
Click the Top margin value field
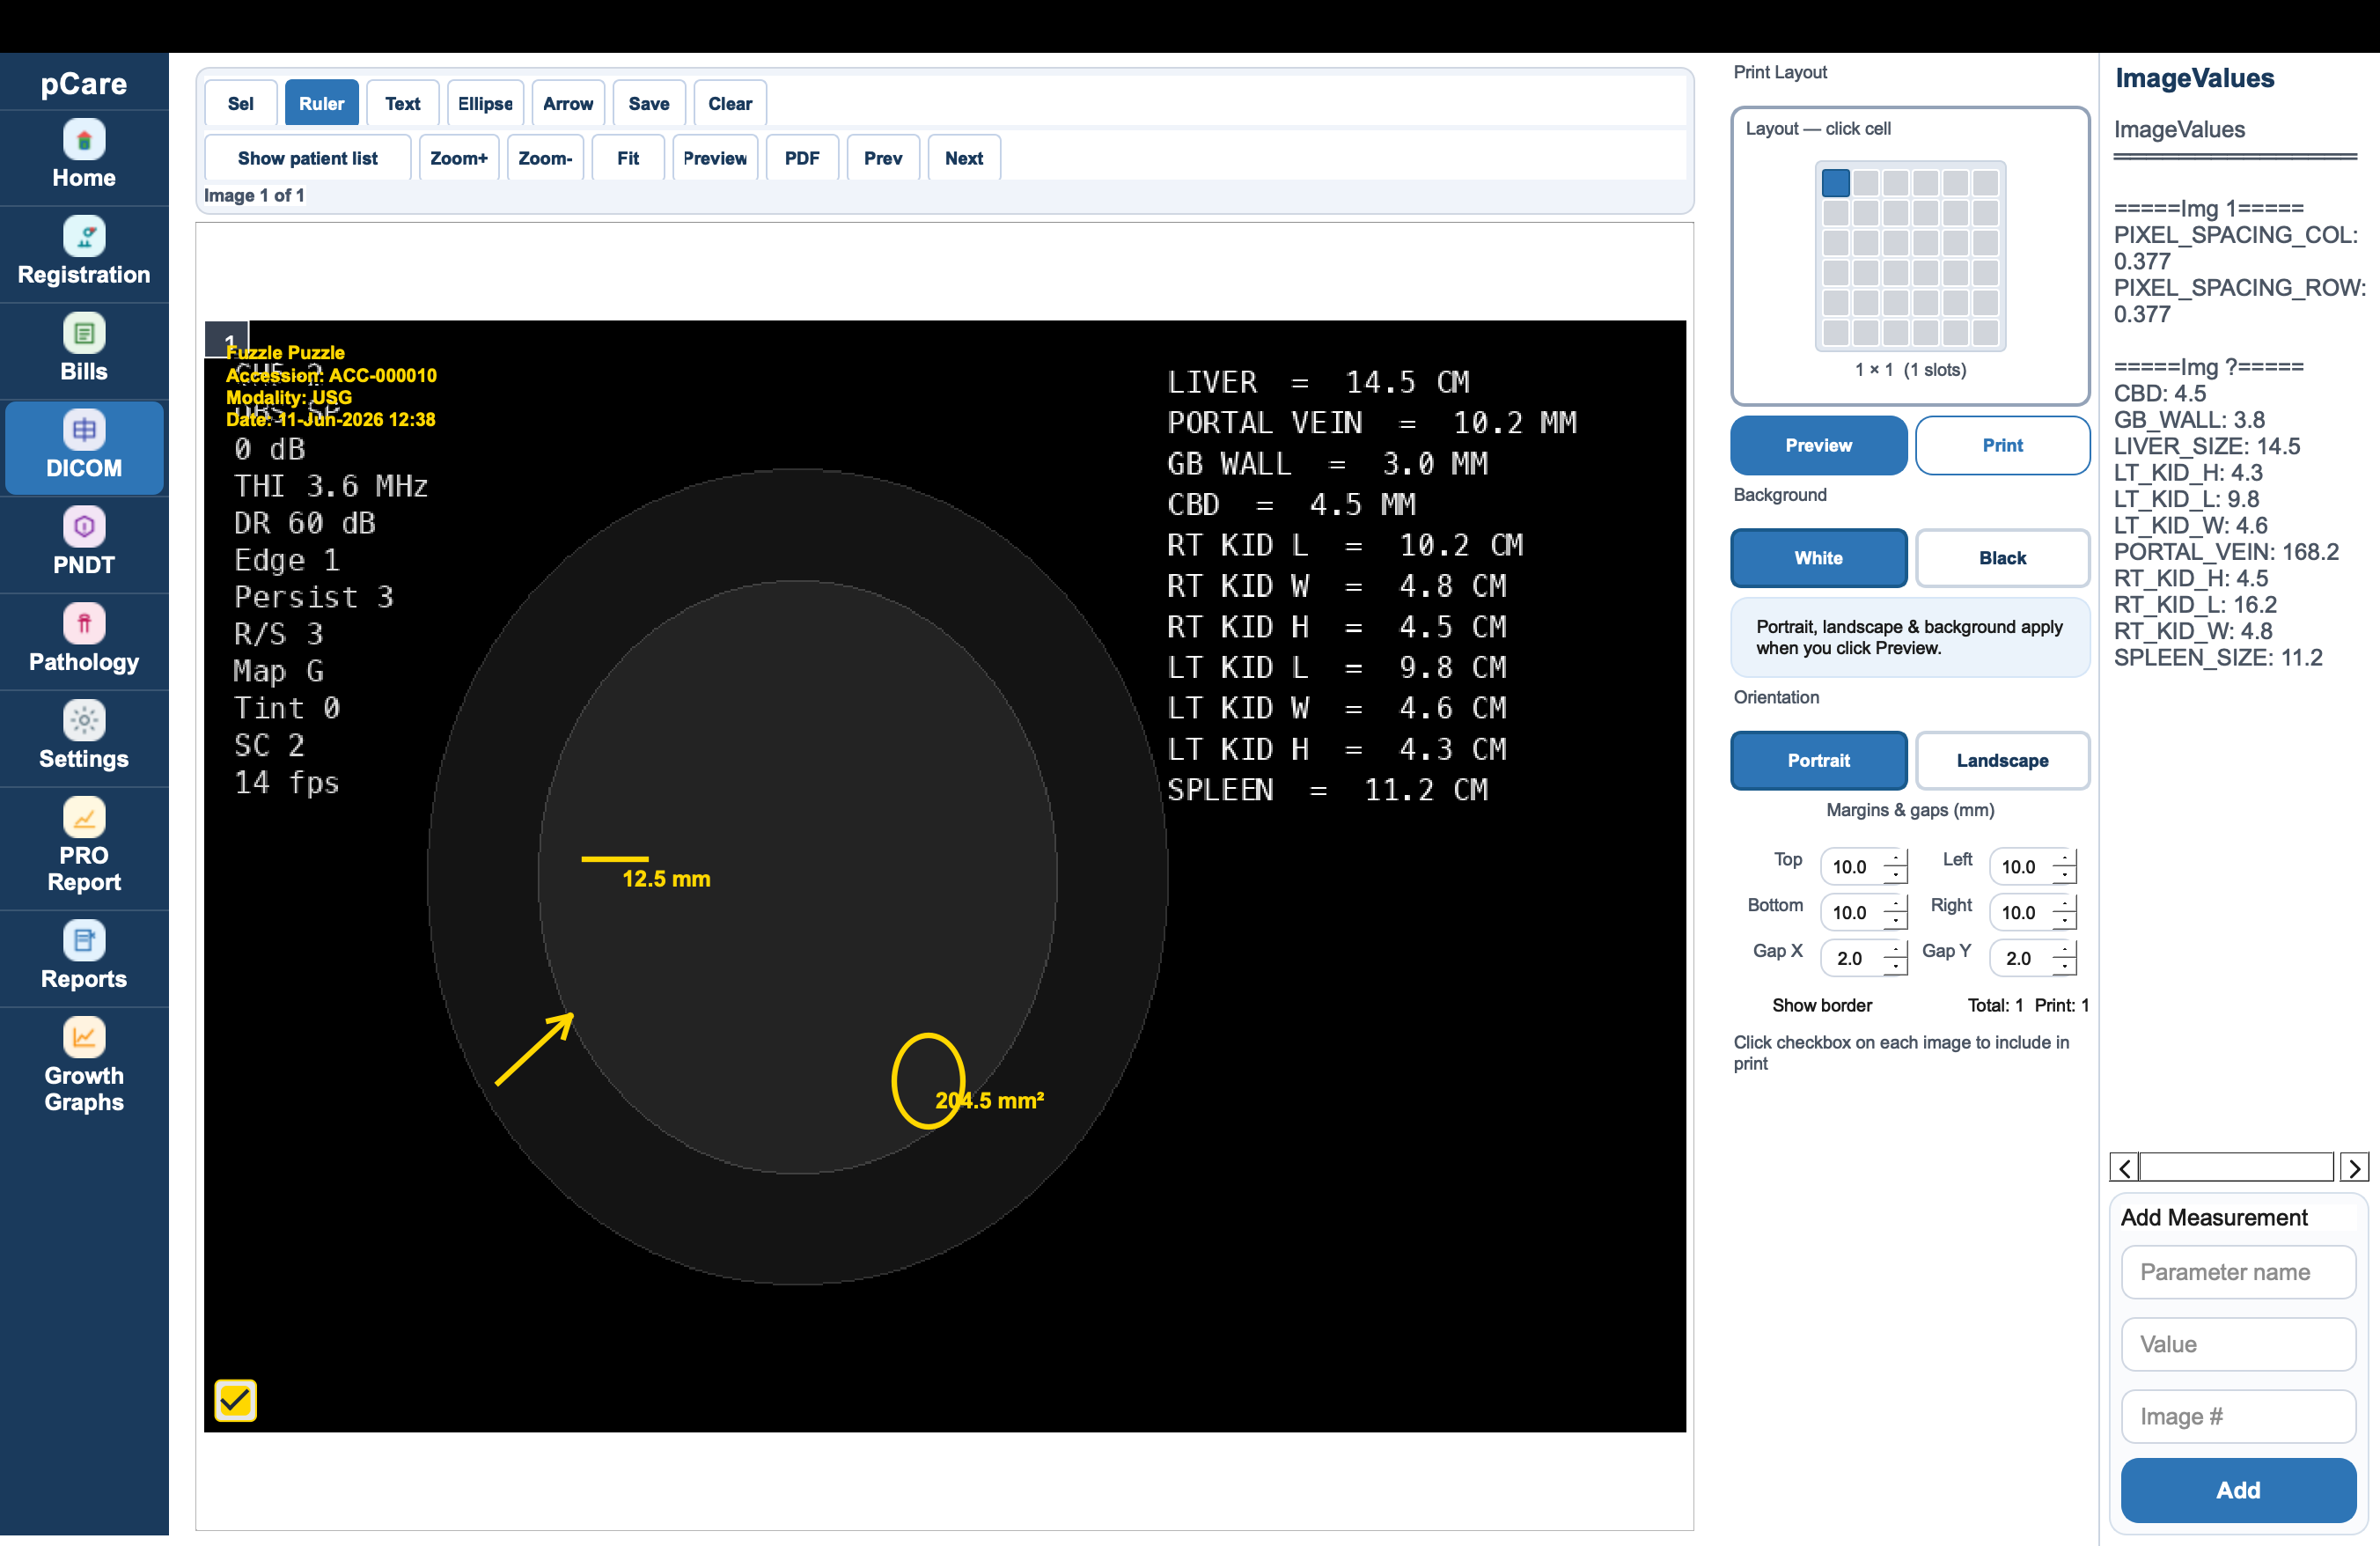coord(1853,867)
